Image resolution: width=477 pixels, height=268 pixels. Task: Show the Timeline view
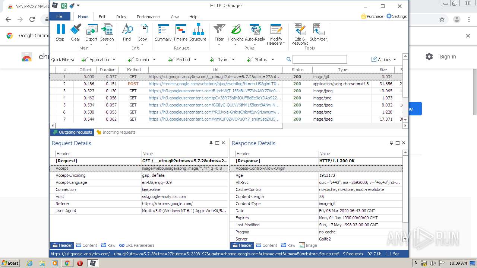tap(181, 32)
